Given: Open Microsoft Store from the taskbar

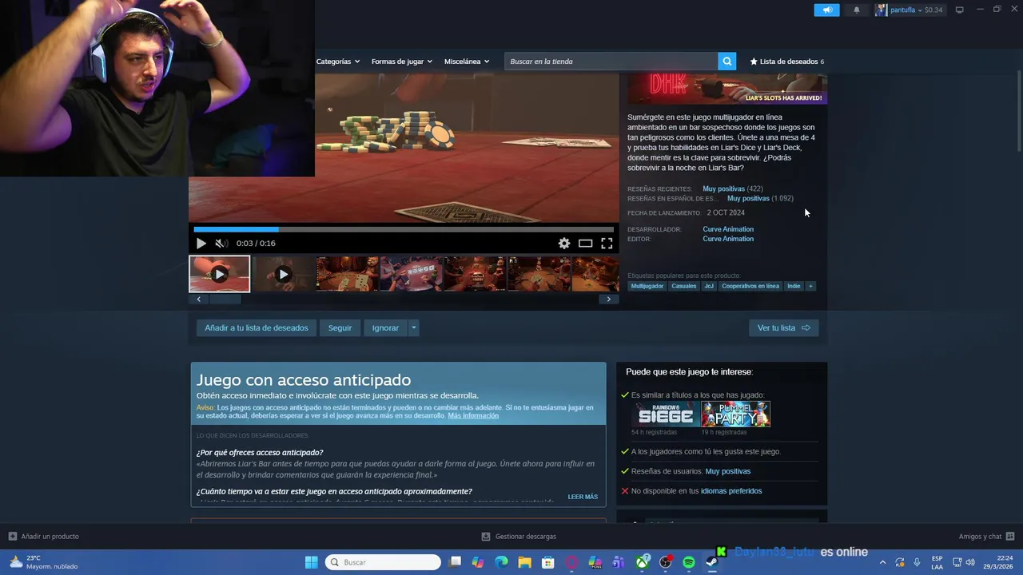Looking at the screenshot, I should [547, 562].
